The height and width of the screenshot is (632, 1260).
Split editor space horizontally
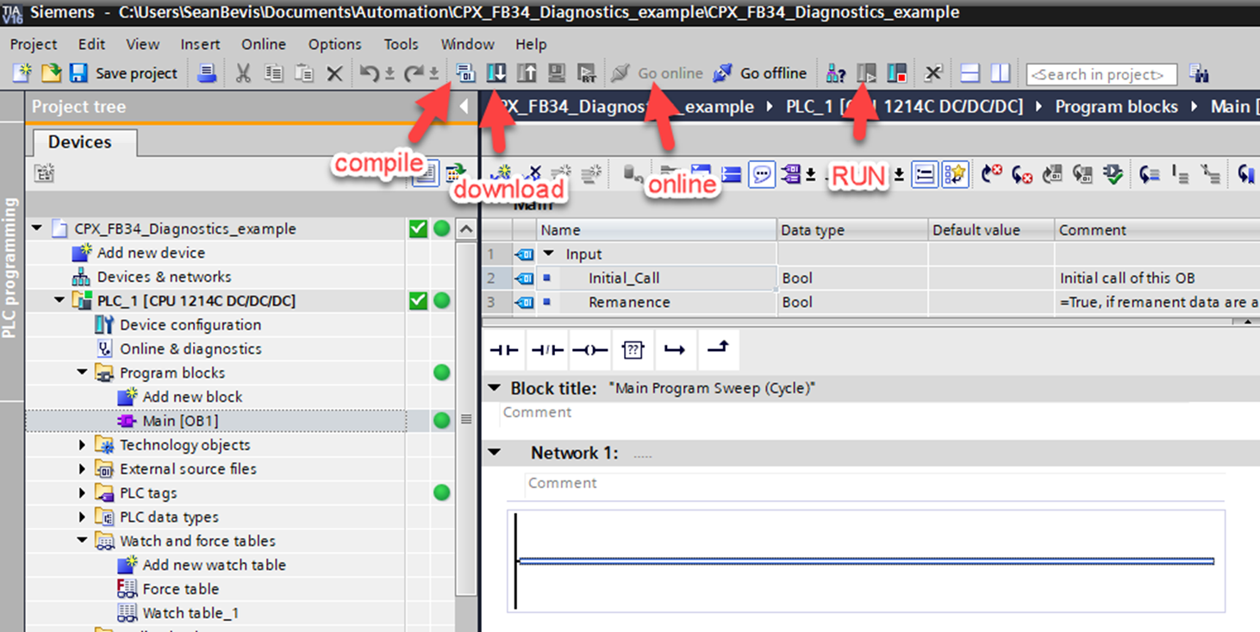pyautogui.click(x=970, y=73)
